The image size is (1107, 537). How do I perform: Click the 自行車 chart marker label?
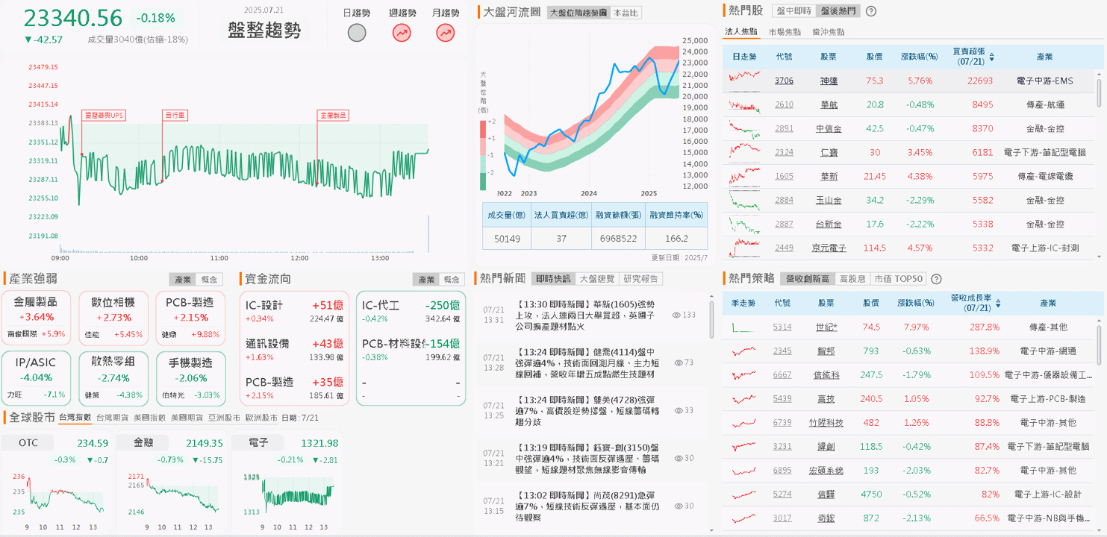point(175,116)
